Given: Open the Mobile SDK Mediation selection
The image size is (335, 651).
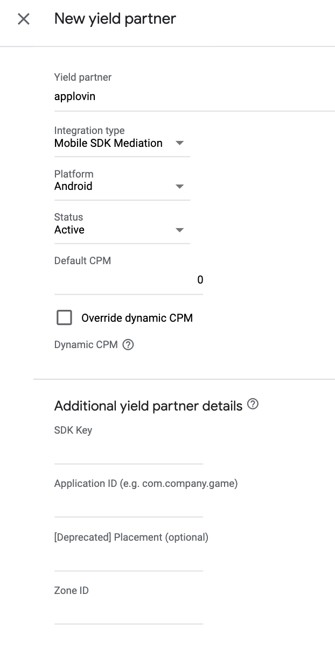Looking at the screenshot, I should pyautogui.click(x=108, y=143).
